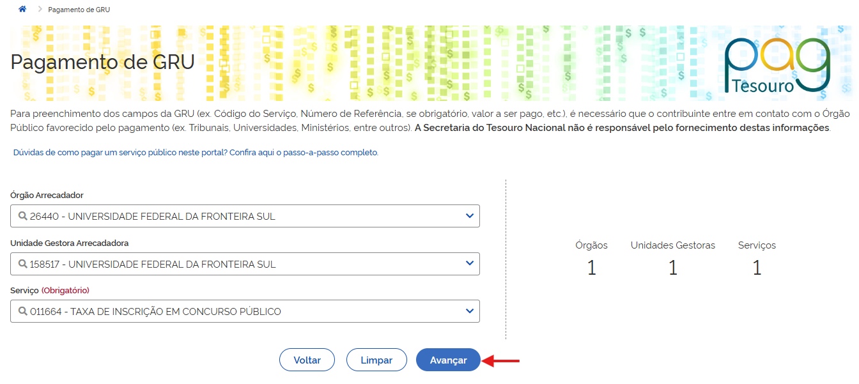Click the Serviços count number
Viewport: 859px width, 384px height.
(x=757, y=268)
